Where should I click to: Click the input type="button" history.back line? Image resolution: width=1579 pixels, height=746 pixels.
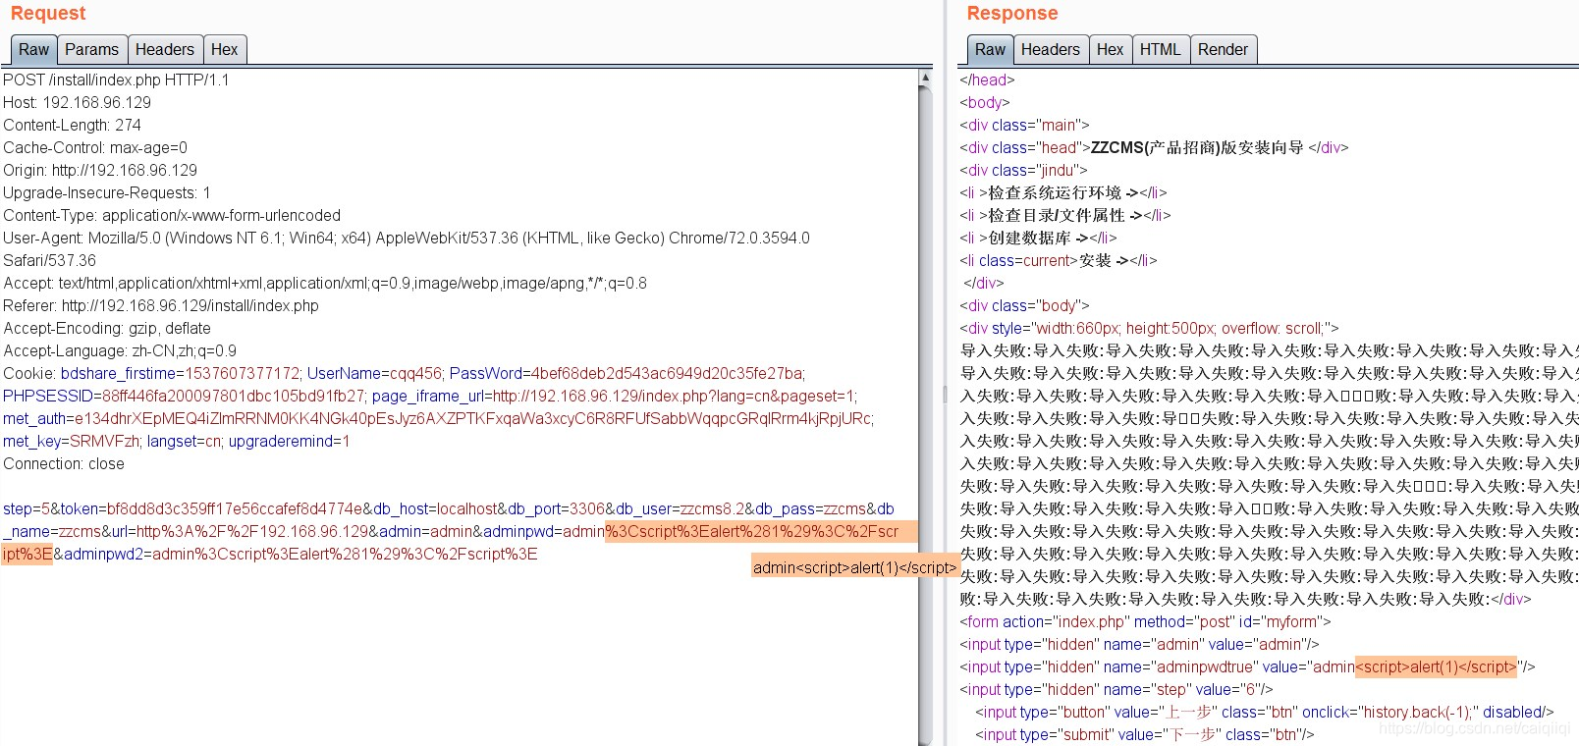click(x=1265, y=712)
